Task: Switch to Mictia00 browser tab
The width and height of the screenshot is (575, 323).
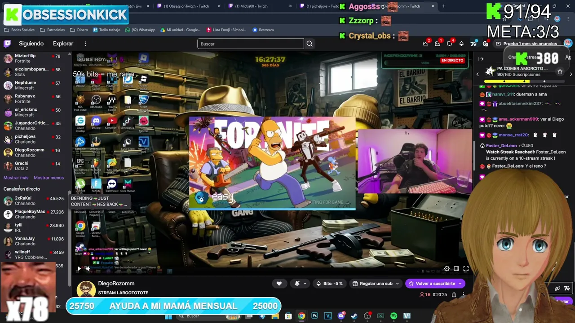Action: tap(259, 6)
